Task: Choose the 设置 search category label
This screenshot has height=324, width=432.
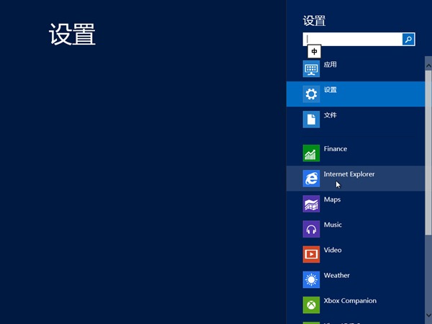Action: [330, 90]
